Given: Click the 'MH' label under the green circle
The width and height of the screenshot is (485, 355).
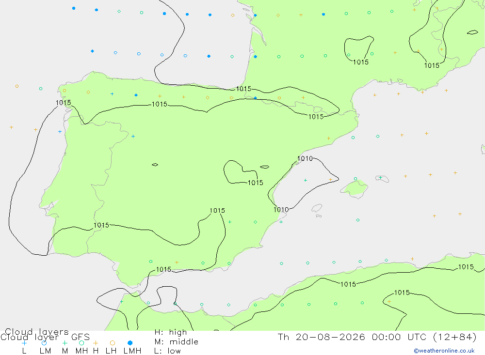Looking at the screenshot, I should pos(81,351).
